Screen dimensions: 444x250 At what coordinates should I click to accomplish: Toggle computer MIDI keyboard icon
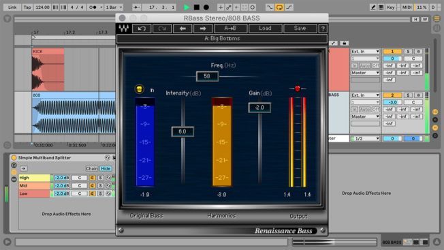click(x=381, y=7)
